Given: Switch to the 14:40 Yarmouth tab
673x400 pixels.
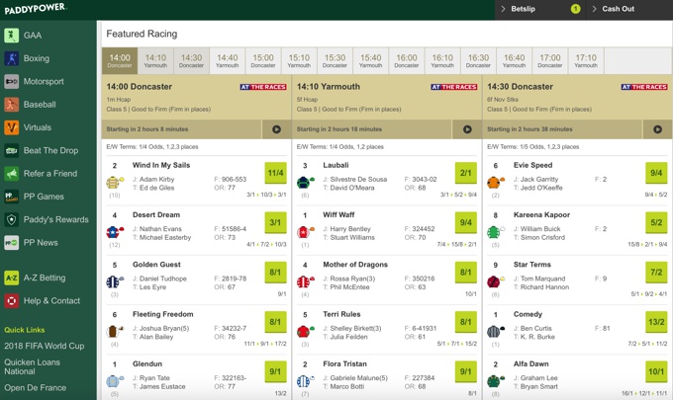Looking at the screenshot, I should 227,60.
